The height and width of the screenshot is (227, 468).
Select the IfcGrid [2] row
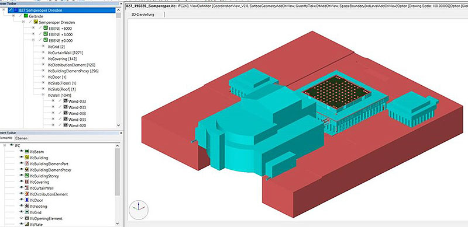(56, 47)
